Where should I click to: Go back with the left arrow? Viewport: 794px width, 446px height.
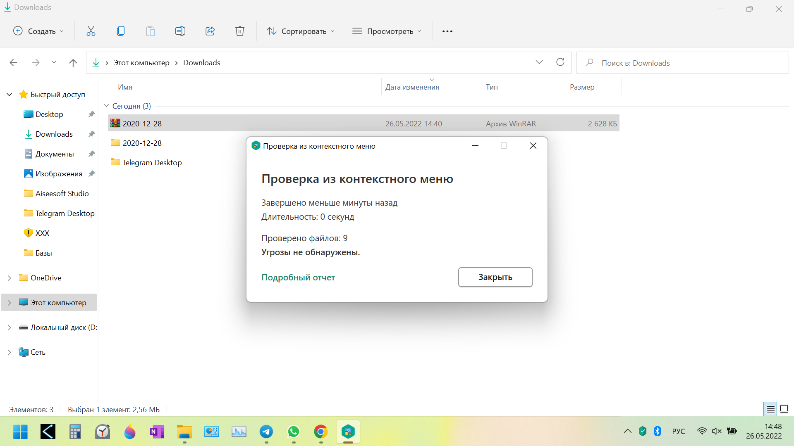click(x=13, y=63)
